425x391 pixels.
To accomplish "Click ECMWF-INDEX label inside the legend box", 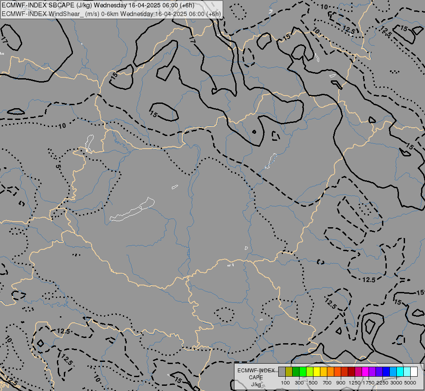I will pyautogui.click(x=256, y=371).
